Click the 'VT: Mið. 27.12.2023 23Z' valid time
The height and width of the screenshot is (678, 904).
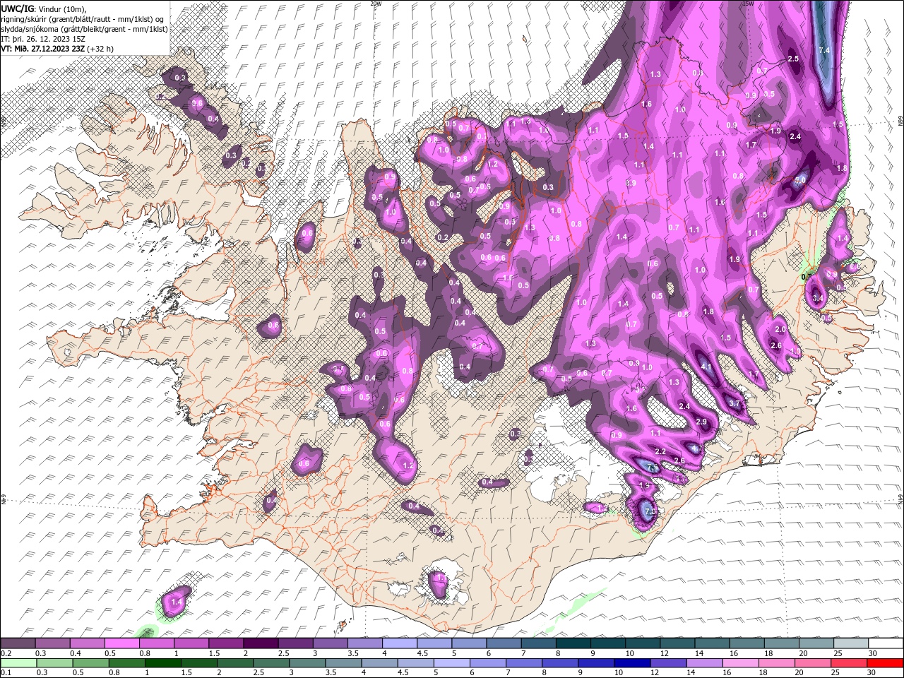(x=43, y=48)
